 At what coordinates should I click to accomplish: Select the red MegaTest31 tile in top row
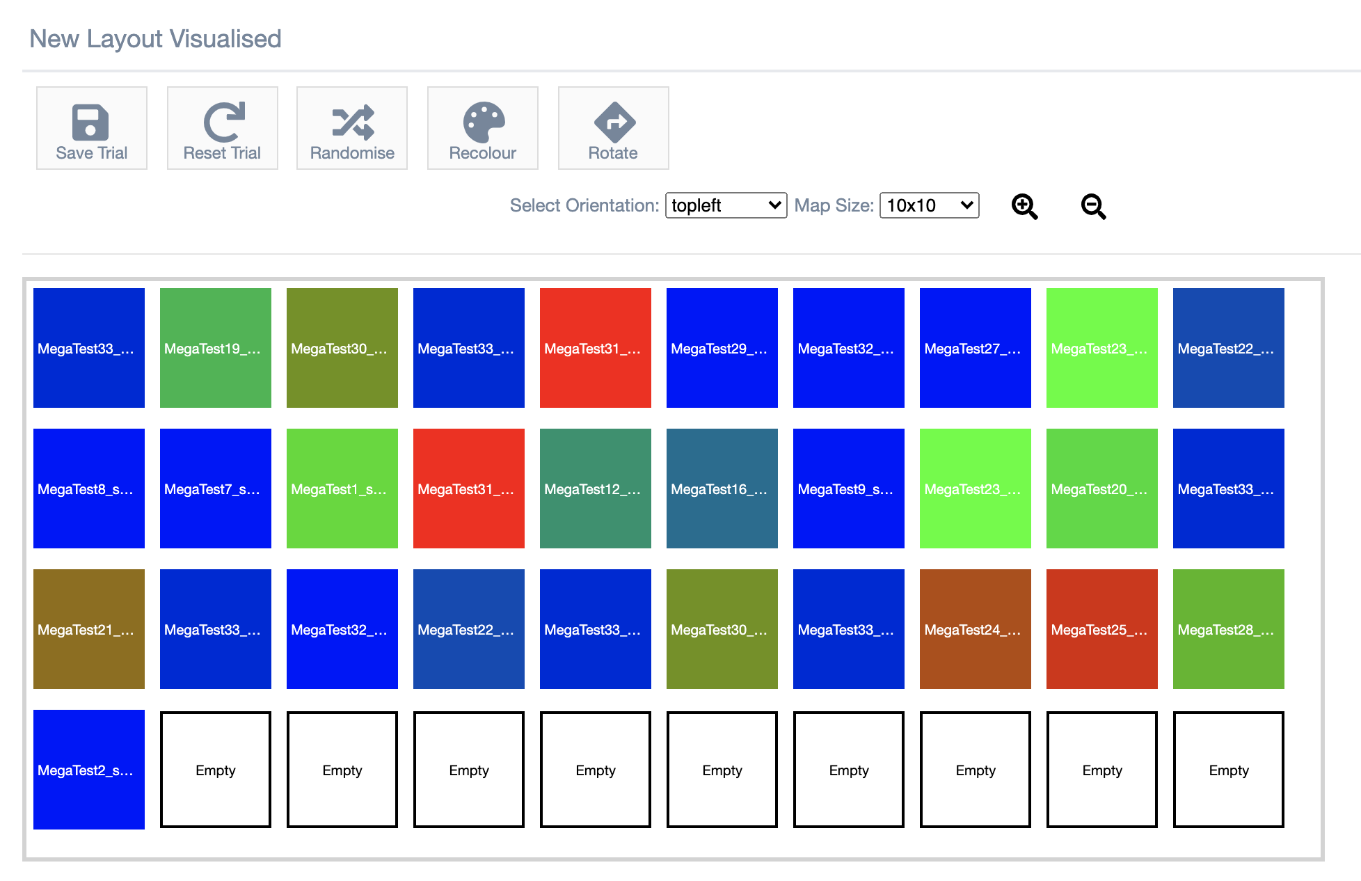(x=596, y=348)
